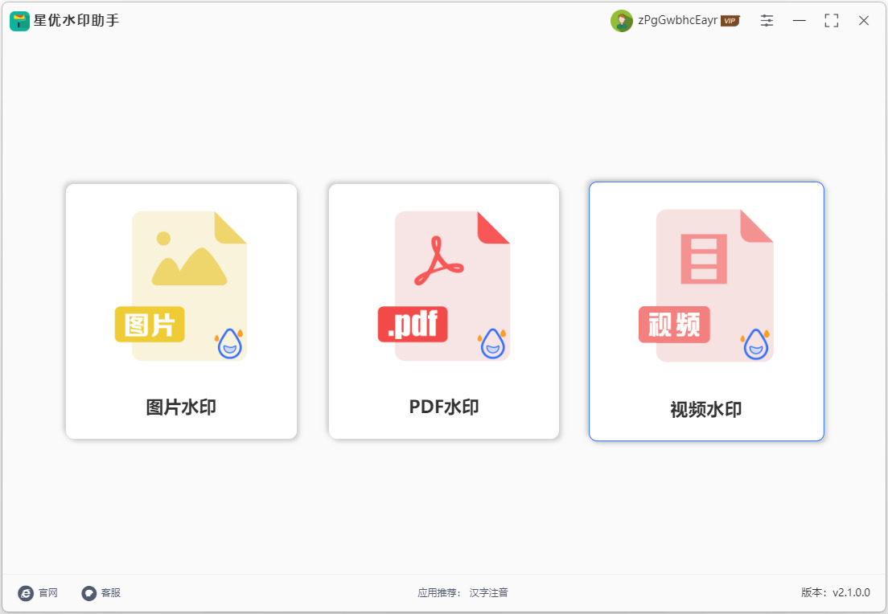Click the 官网 browser icon
The width and height of the screenshot is (888, 614).
pos(26,593)
